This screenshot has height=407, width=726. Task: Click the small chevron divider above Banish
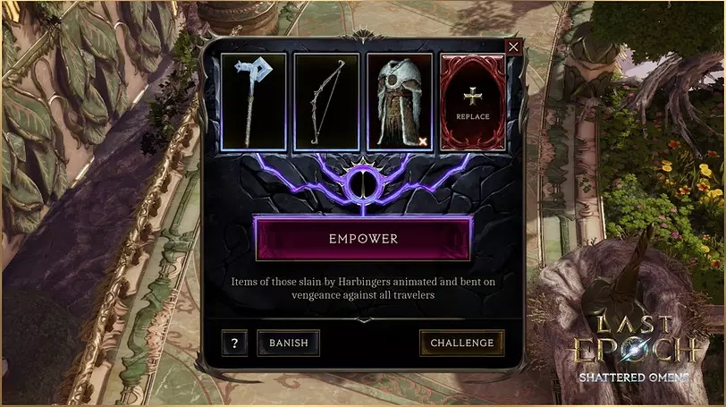point(364,319)
